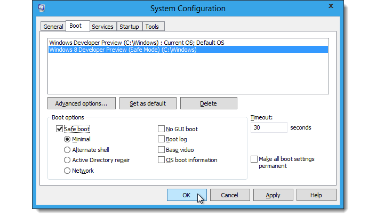
Task: Open the Tools tab
Action: pyautogui.click(x=152, y=27)
